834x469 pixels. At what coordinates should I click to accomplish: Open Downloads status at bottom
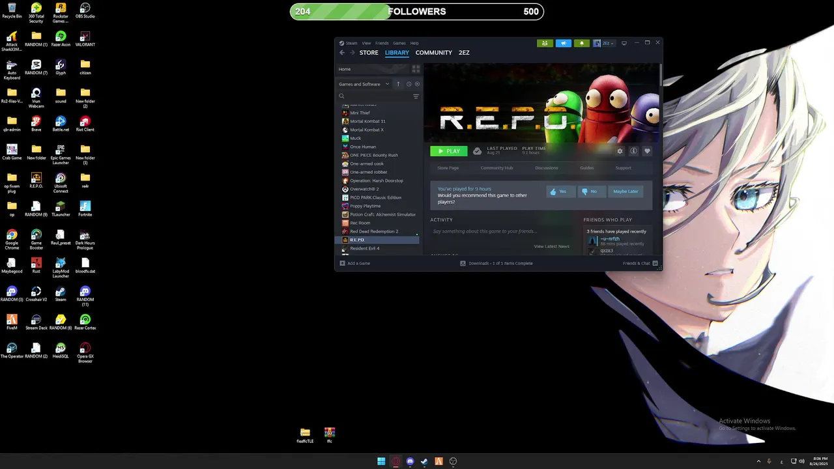pyautogui.click(x=496, y=263)
